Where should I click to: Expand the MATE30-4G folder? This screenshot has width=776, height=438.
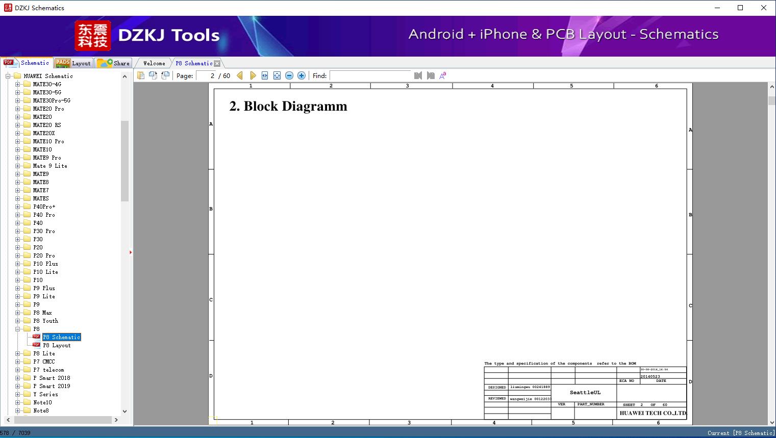18,84
